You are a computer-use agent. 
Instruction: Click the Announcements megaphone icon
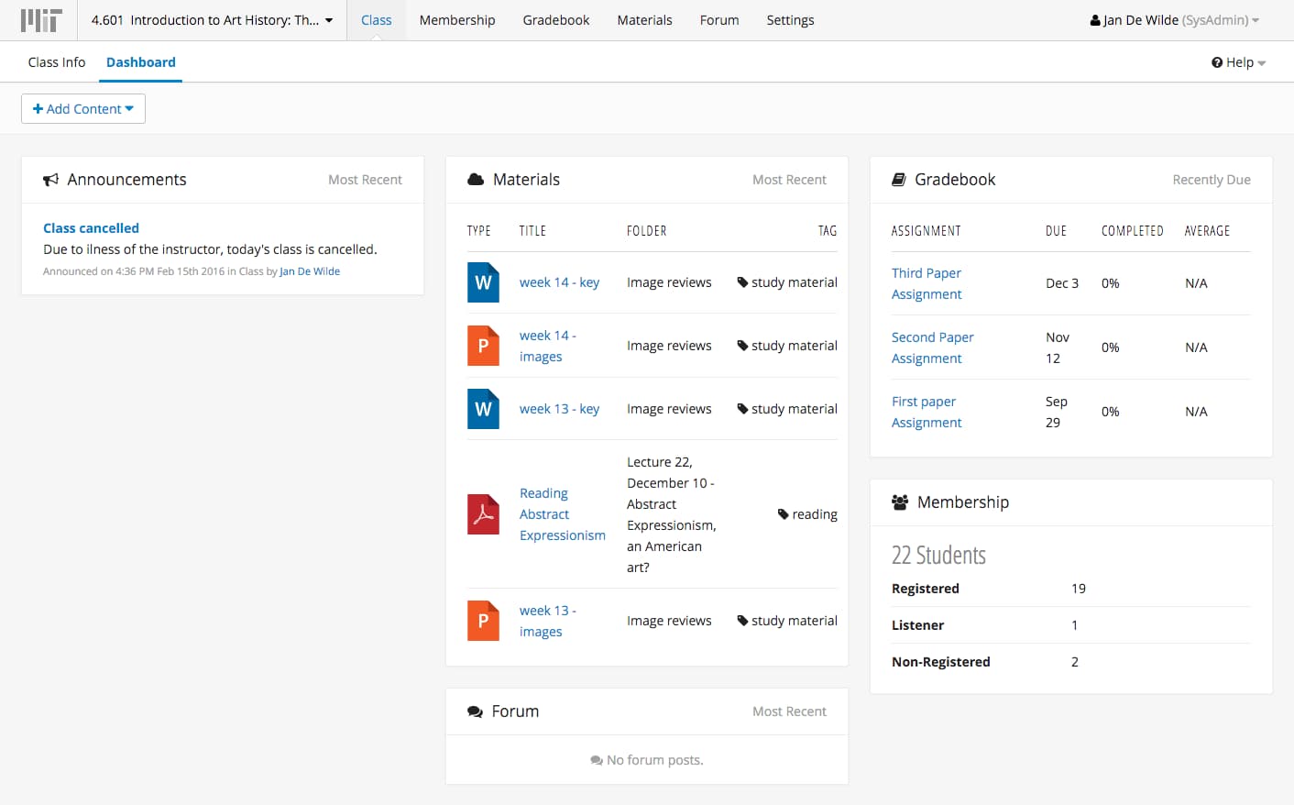[x=51, y=180]
